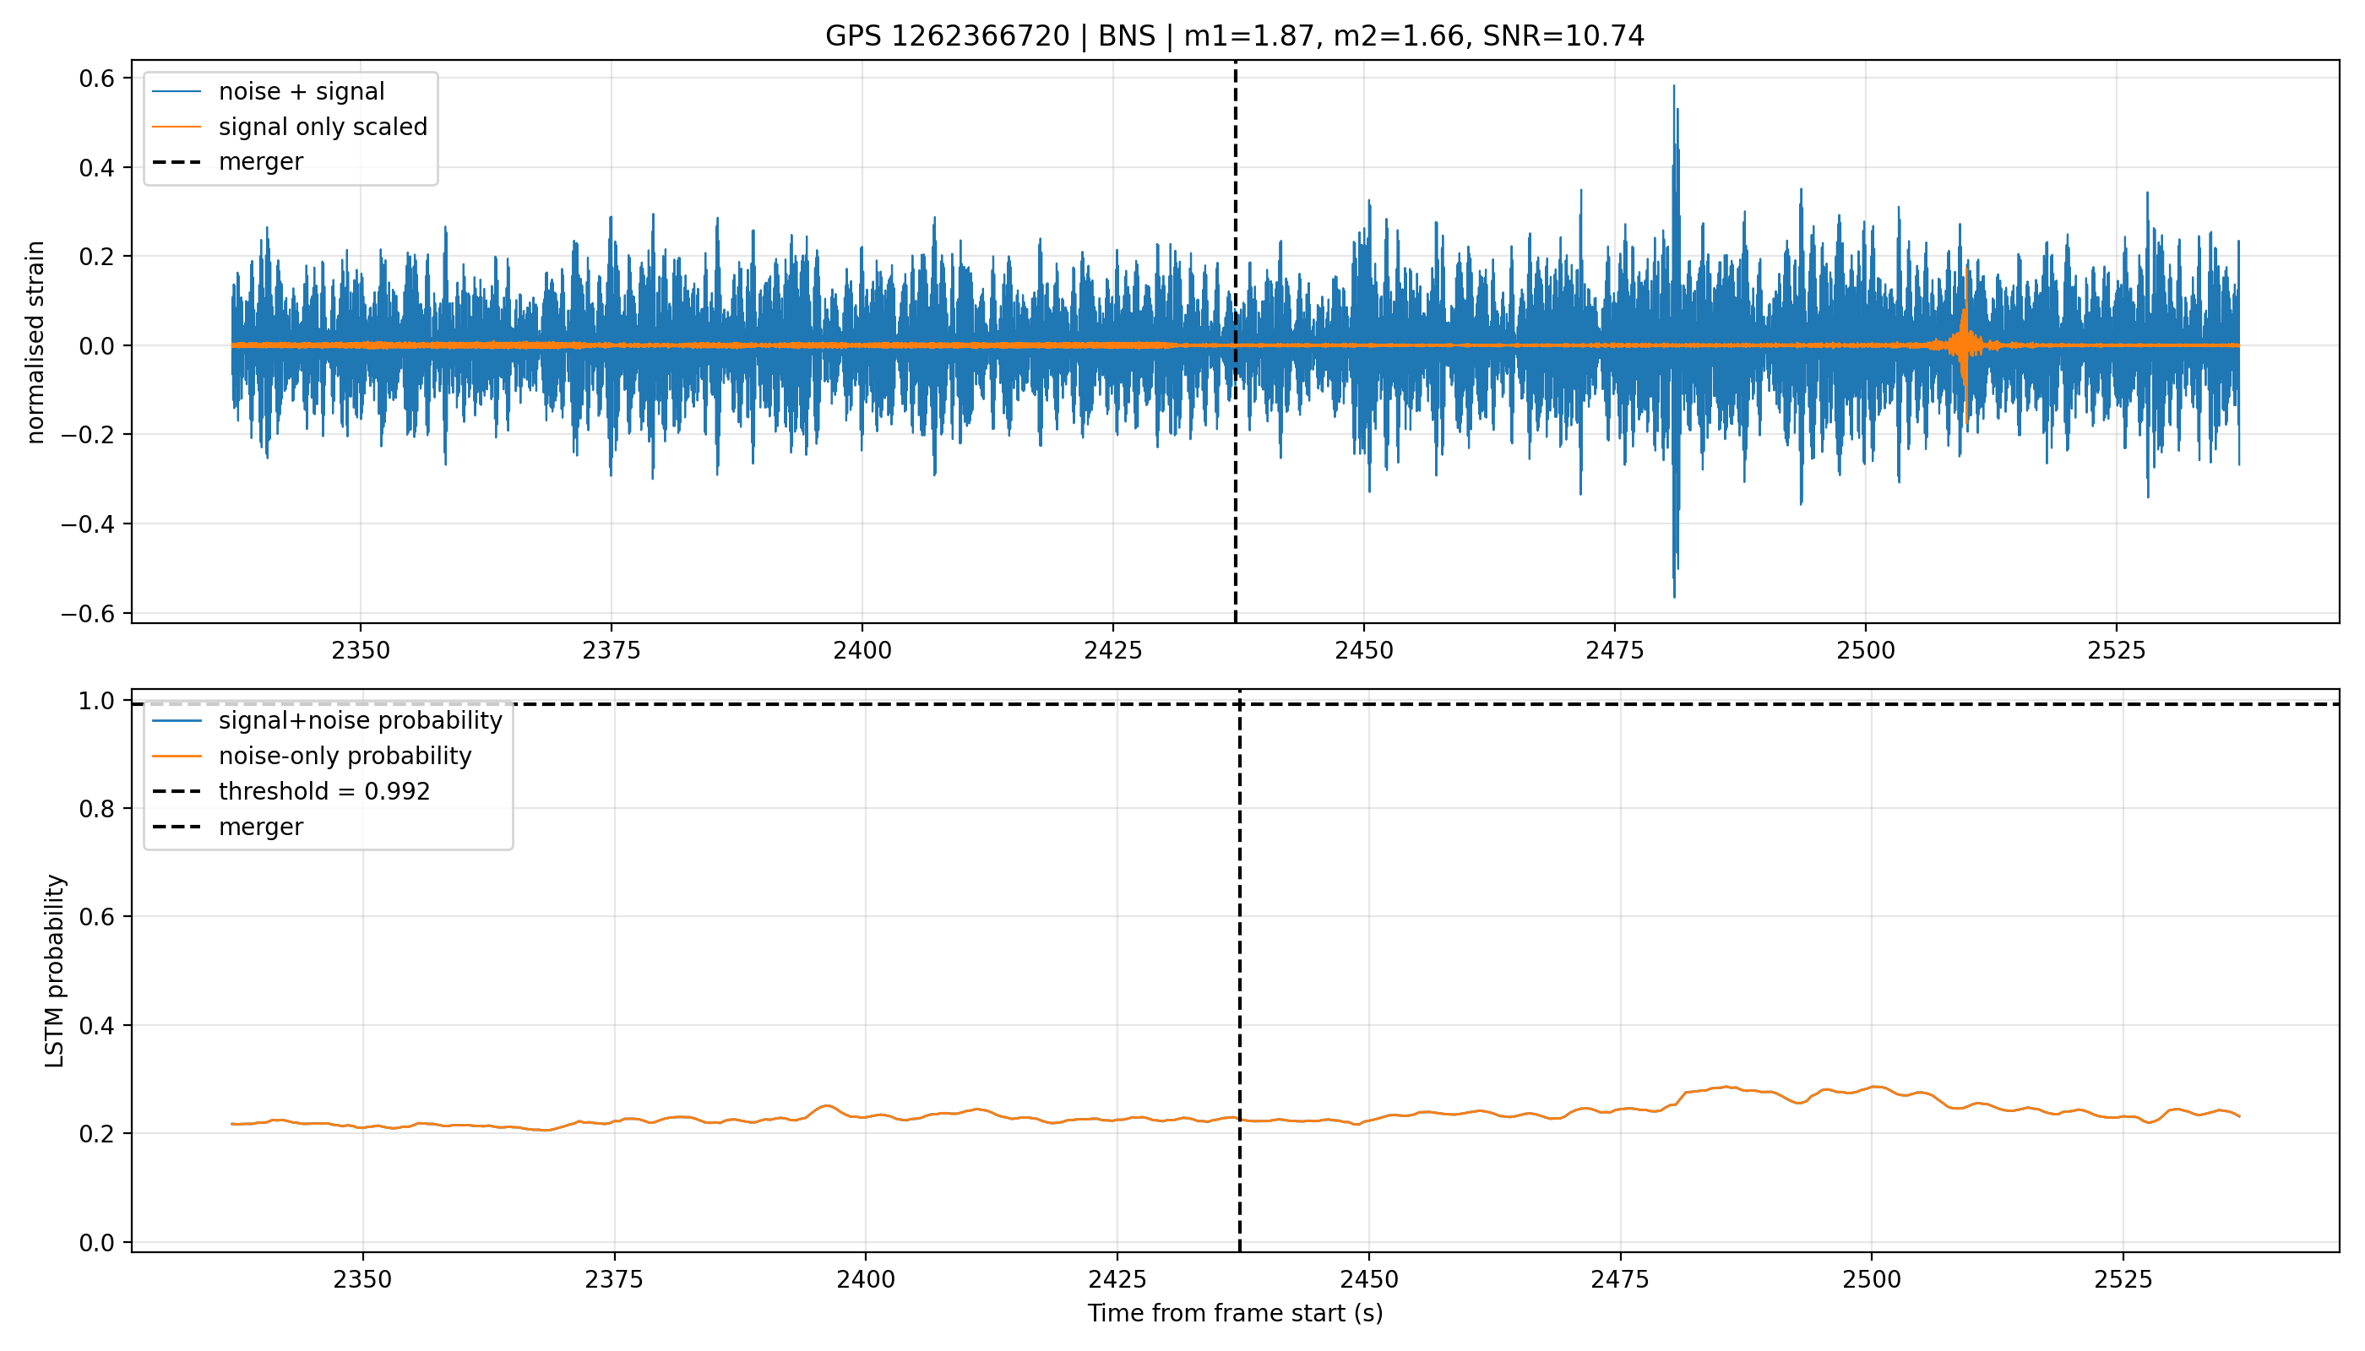
Task: Select the 'noise-only probability' legend entry
Action: (x=312, y=757)
